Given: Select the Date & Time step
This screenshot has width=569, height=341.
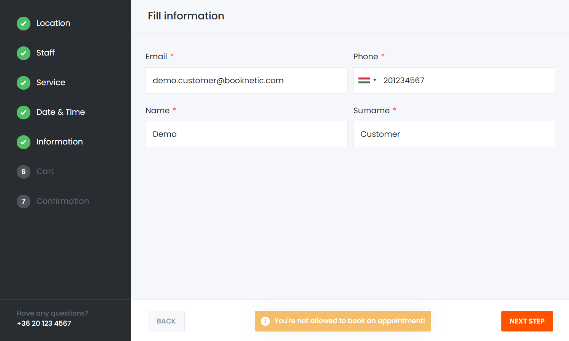Looking at the screenshot, I should [x=60, y=112].
